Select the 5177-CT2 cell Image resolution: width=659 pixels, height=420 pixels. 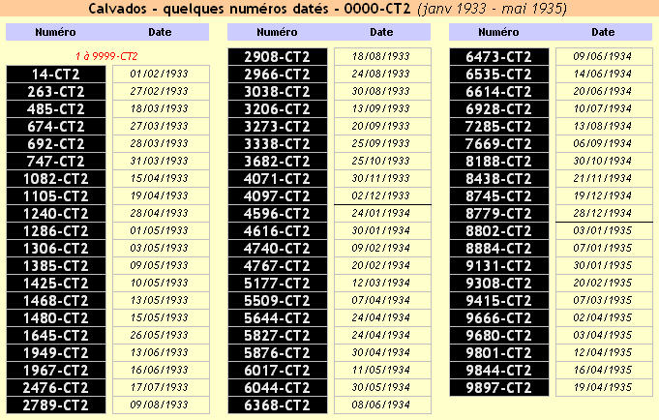click(278, 284)
